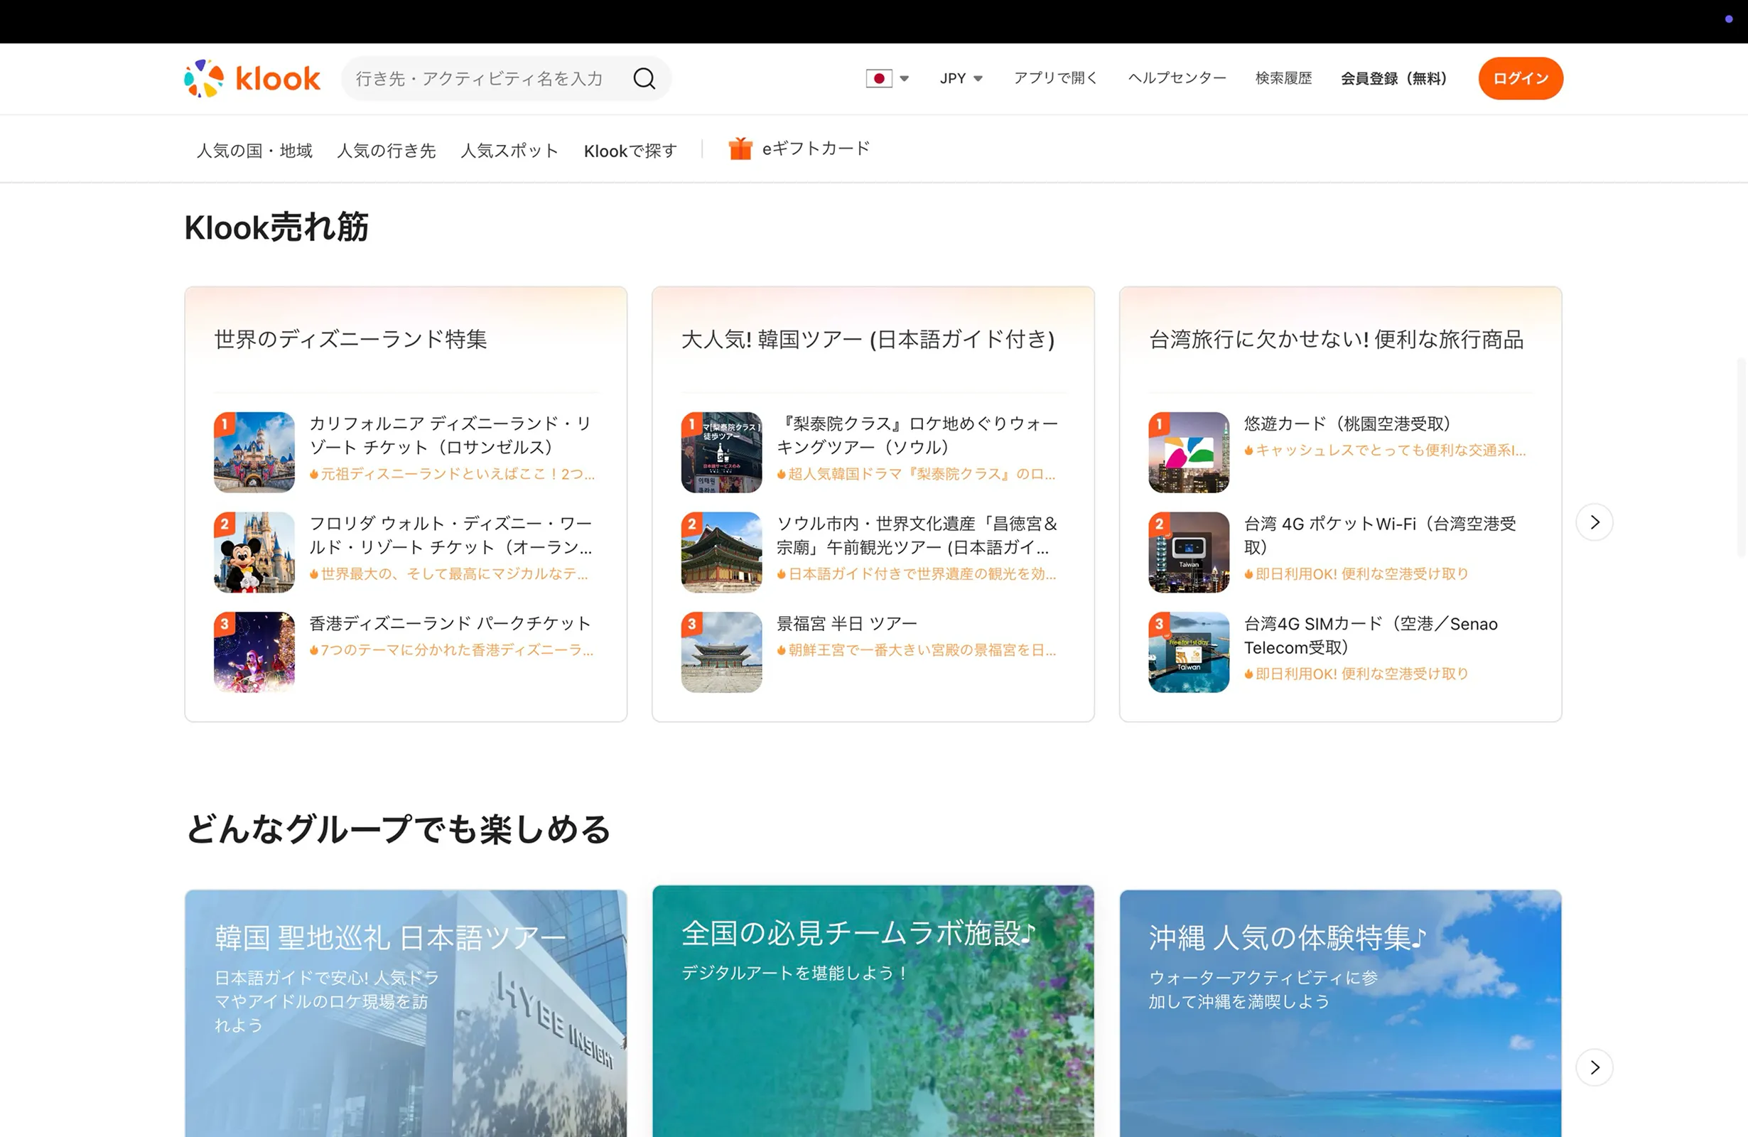Click the orange ログイン button
Viewport: 1748px width, 1137px height.
1521,79
